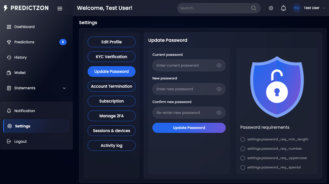
Task: Open the Test User dropdown arrow
Action: 324,8
